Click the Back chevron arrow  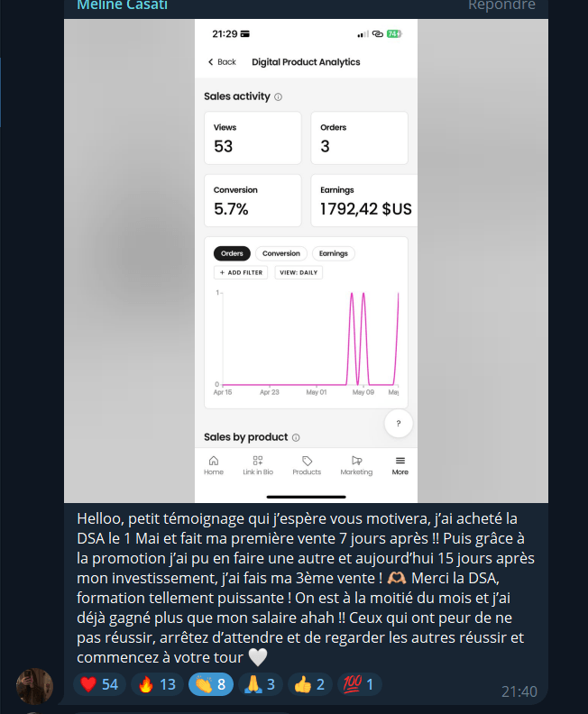pos(210,62)
